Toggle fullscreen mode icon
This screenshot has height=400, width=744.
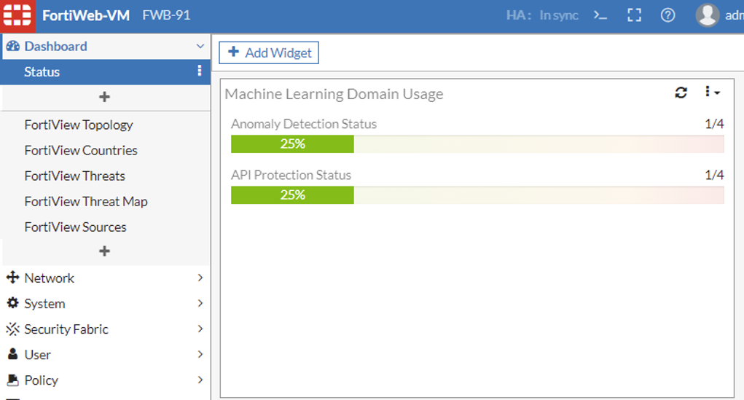point(634,15)
